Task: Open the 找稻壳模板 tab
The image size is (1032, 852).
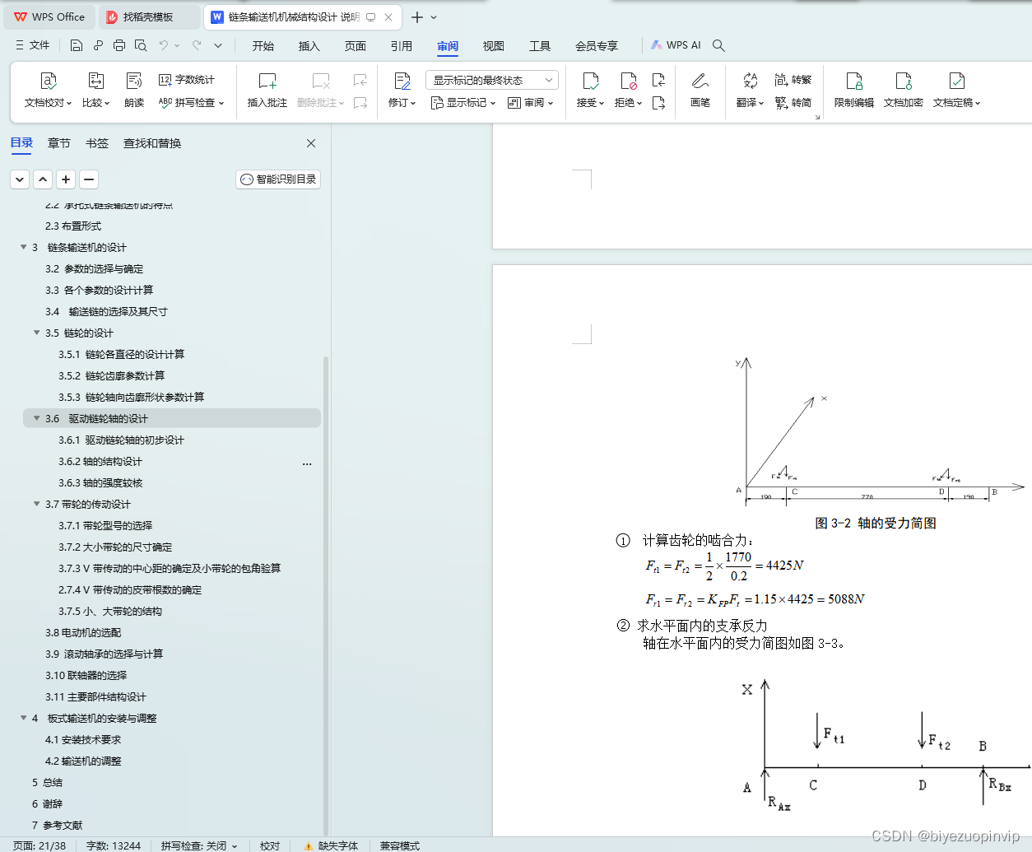Action: point(148,16)
